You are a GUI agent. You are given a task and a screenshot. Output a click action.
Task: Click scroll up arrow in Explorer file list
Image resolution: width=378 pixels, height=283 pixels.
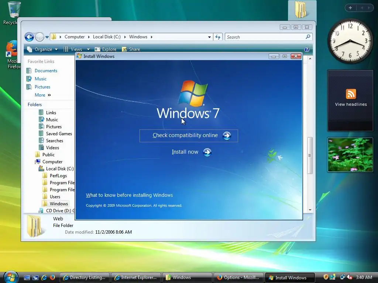coord(310,59)
